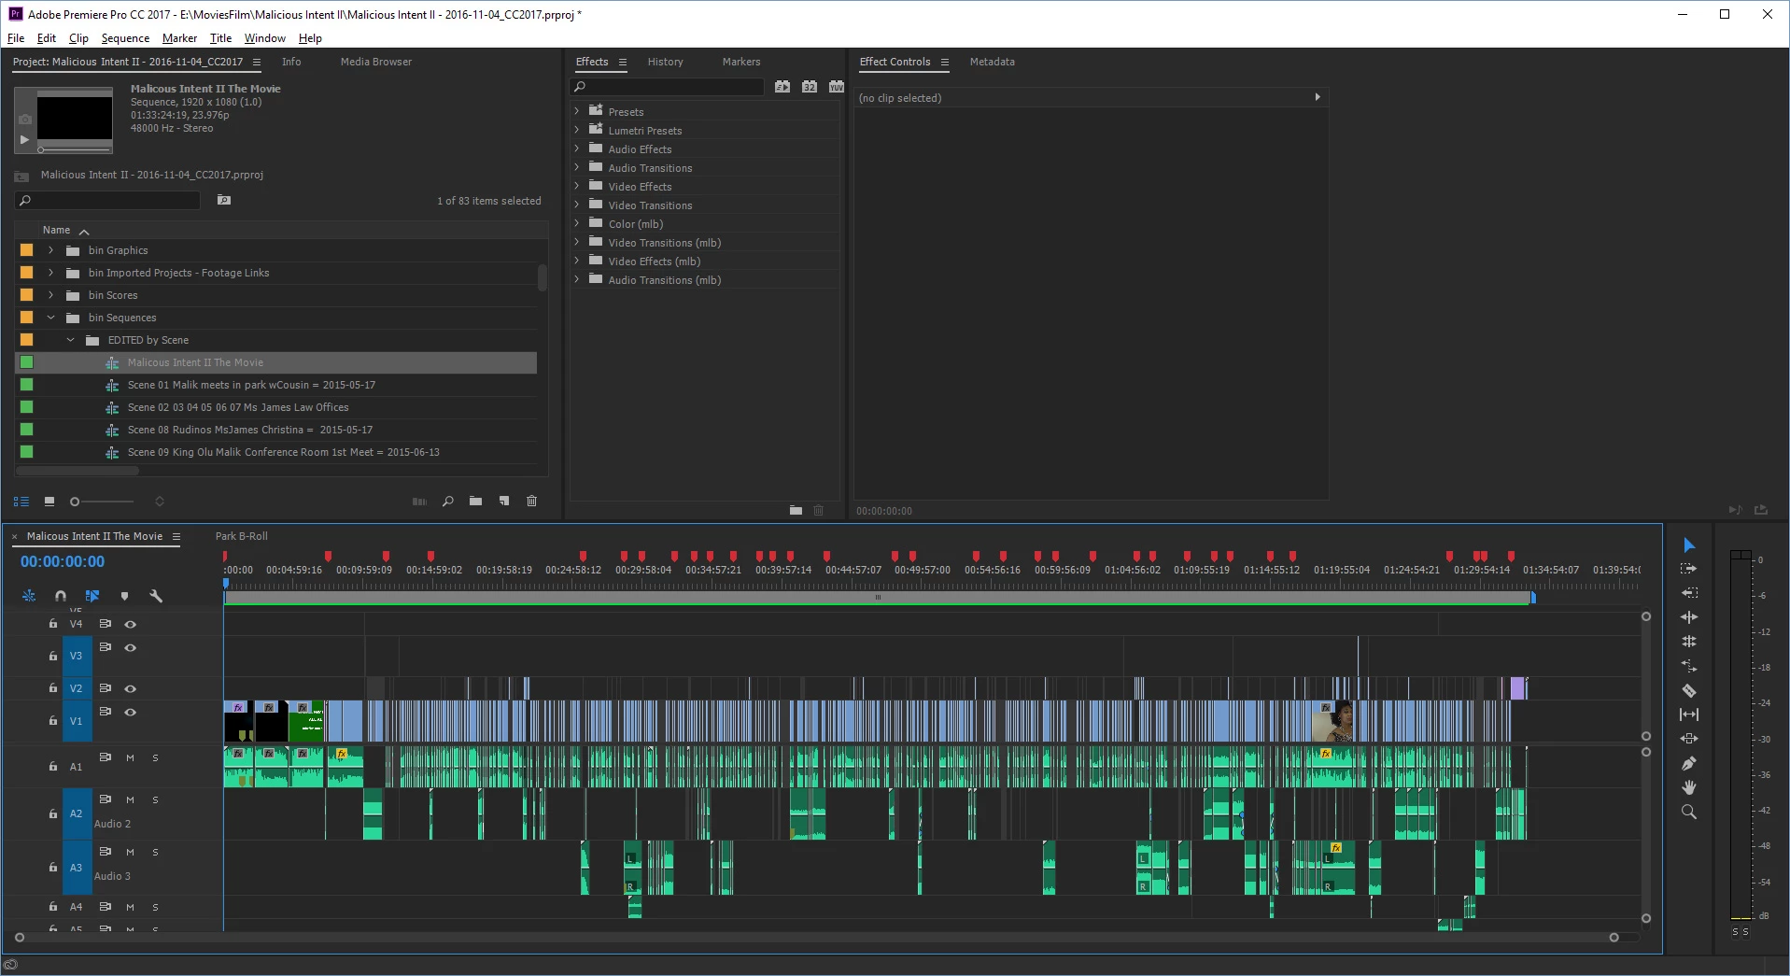Sort project items by Name column
The image size is (1790, 976).
tap(56, 230)
